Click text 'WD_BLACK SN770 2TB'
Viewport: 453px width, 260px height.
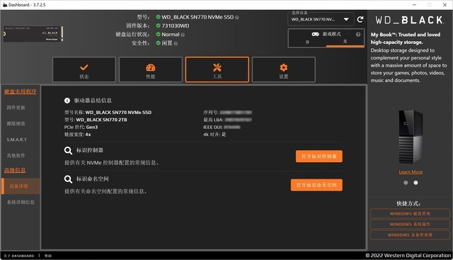pos(101,120)
